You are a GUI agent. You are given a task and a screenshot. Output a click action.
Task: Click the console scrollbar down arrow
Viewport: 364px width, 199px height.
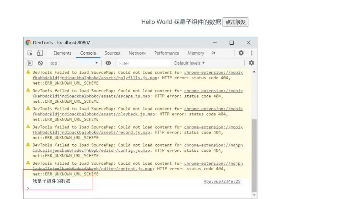pos(254,195)
